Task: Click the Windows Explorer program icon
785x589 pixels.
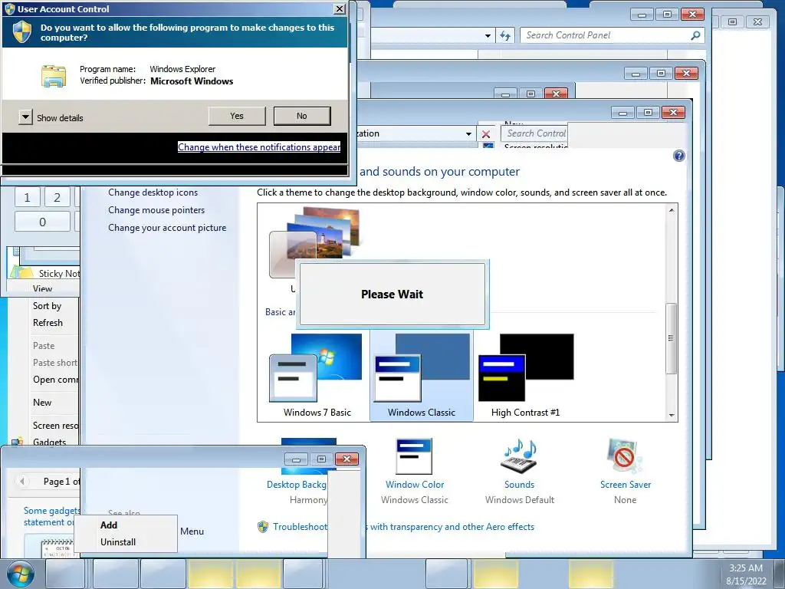Action: point(54,76)
